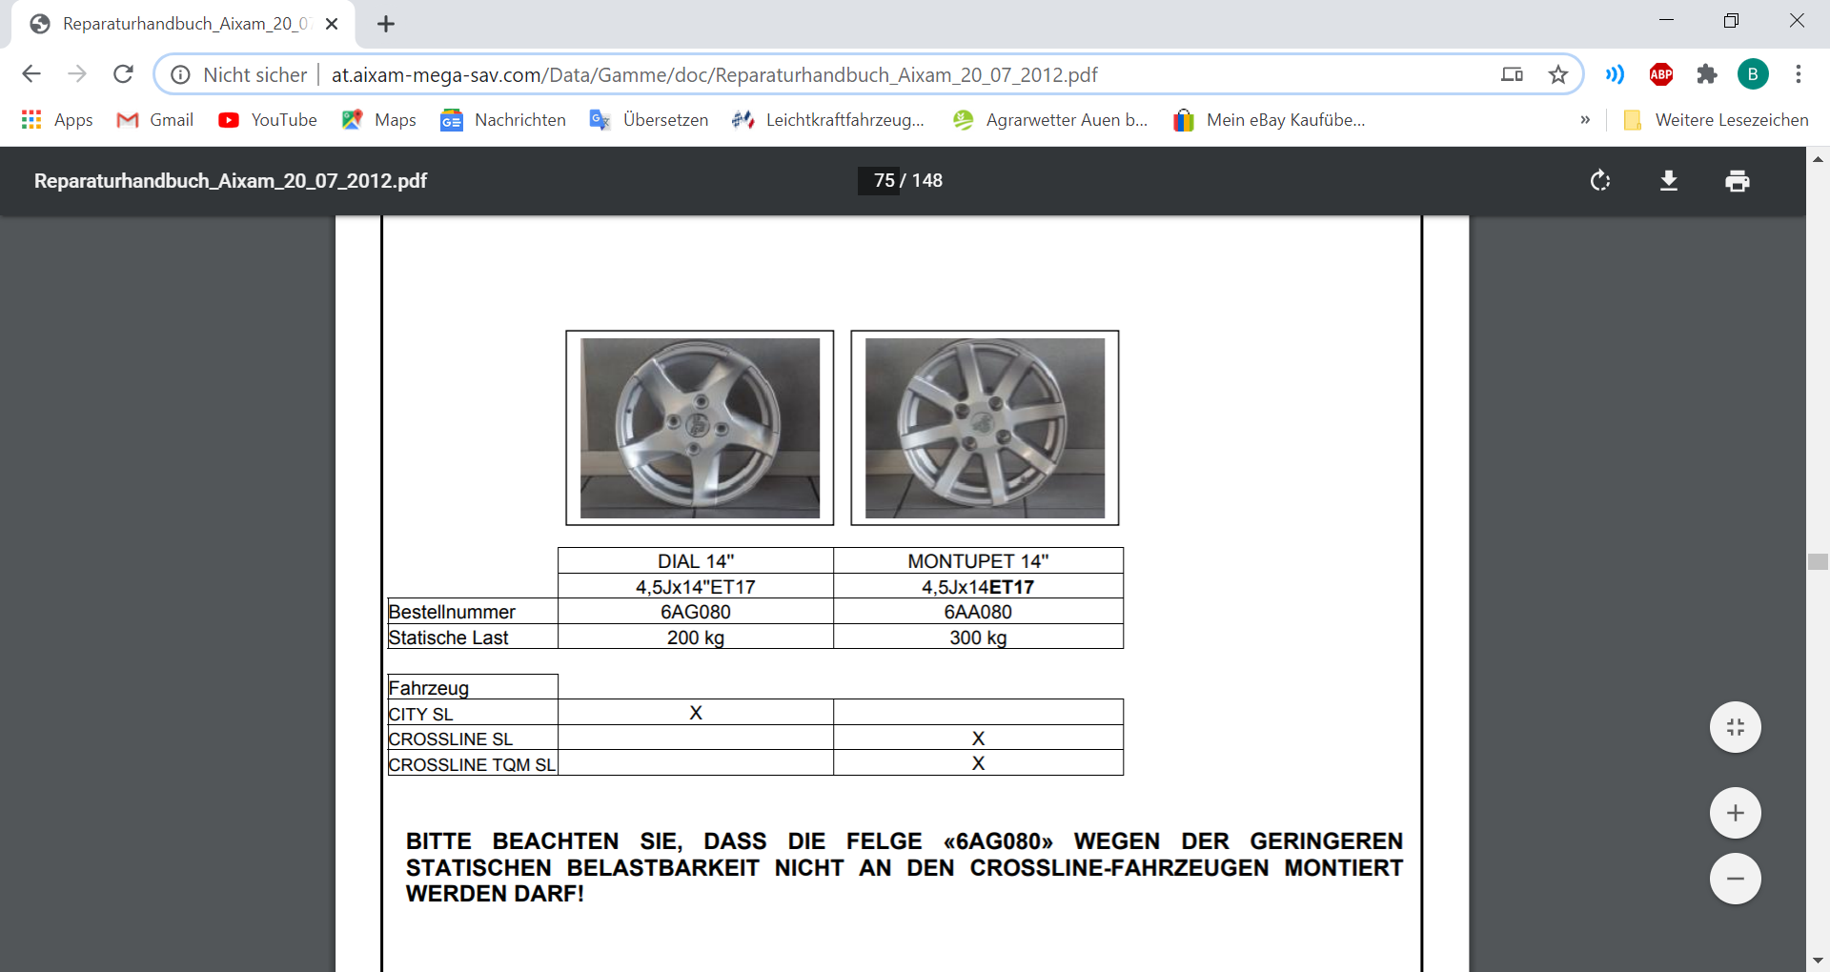Image resolution: width=1830 pixels, height=972 pixels.
Task: Click the page number field showing 75
Action: pyautogui.click(x=880, y=181)
